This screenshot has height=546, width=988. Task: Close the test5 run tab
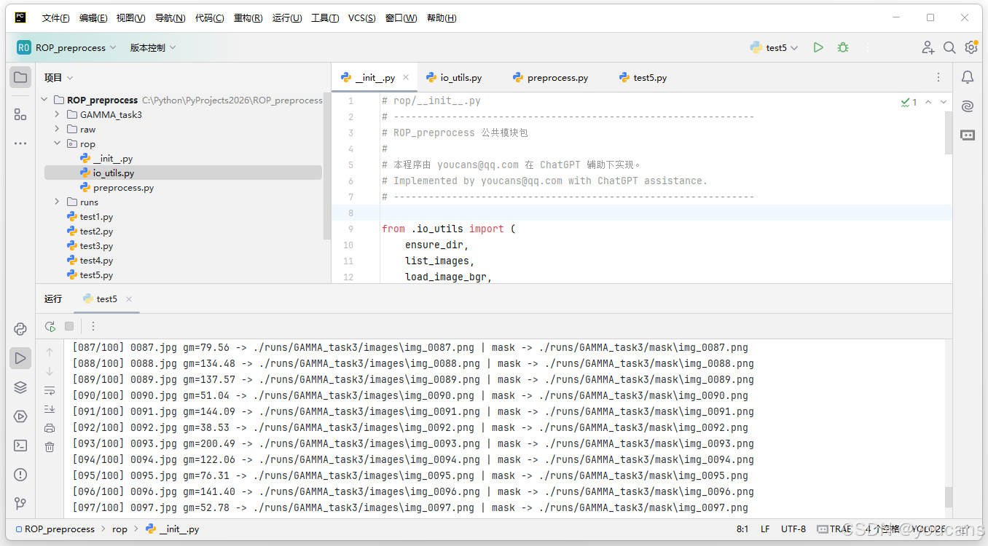pyautogui.click(x=129, y=298)
